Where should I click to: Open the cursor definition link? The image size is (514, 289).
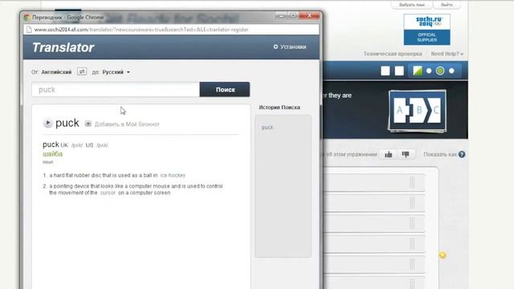108,193
